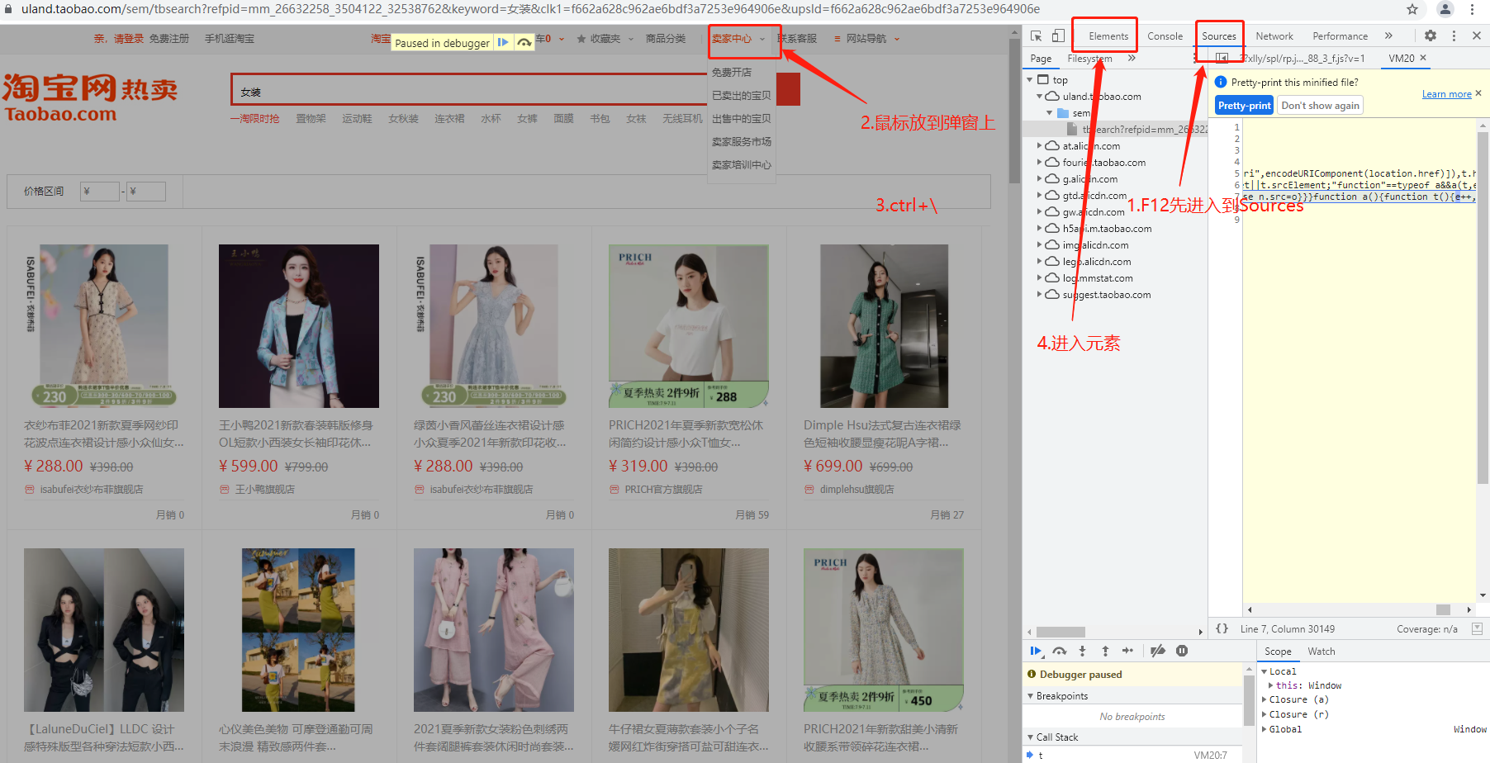Click the page vertical scrollbar

pyautogui.click(x=1015, y=111)
